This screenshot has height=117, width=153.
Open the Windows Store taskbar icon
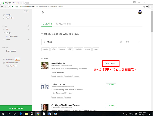coord(32,114)
